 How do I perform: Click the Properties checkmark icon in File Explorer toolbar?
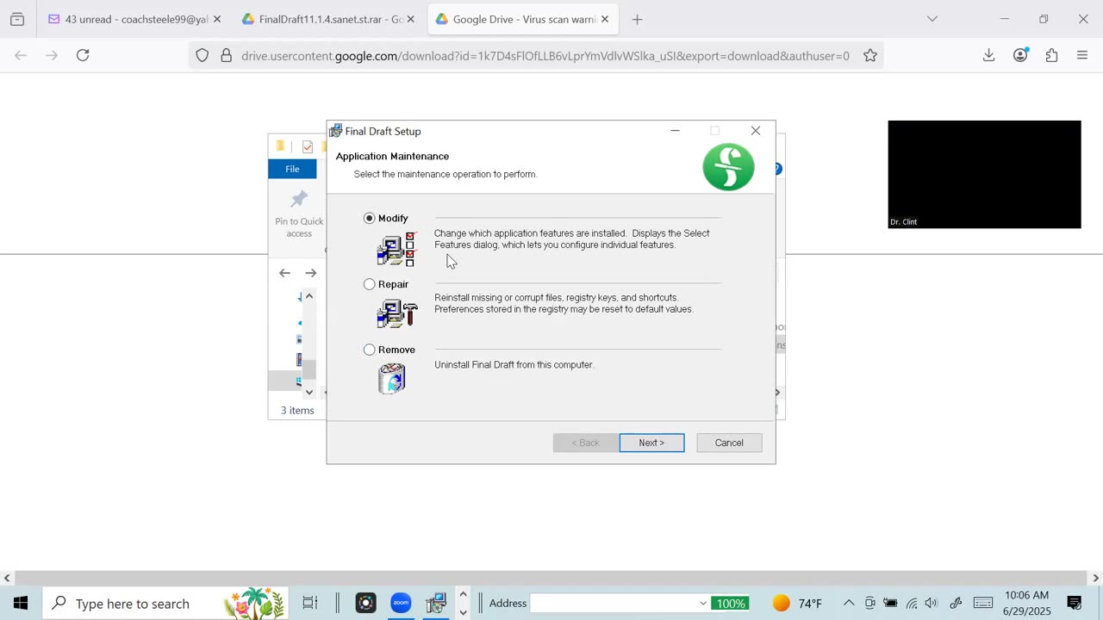point(308,146)
